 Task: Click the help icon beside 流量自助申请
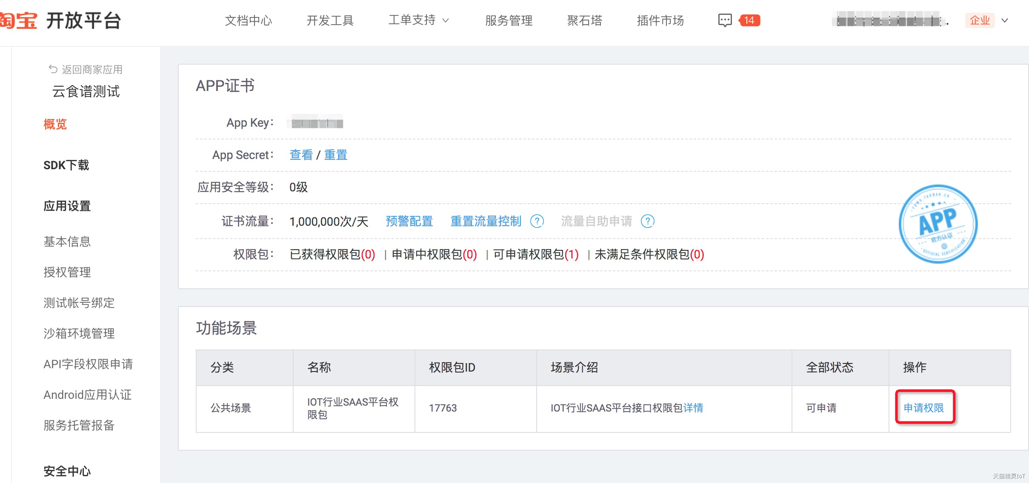pos(648,221)
